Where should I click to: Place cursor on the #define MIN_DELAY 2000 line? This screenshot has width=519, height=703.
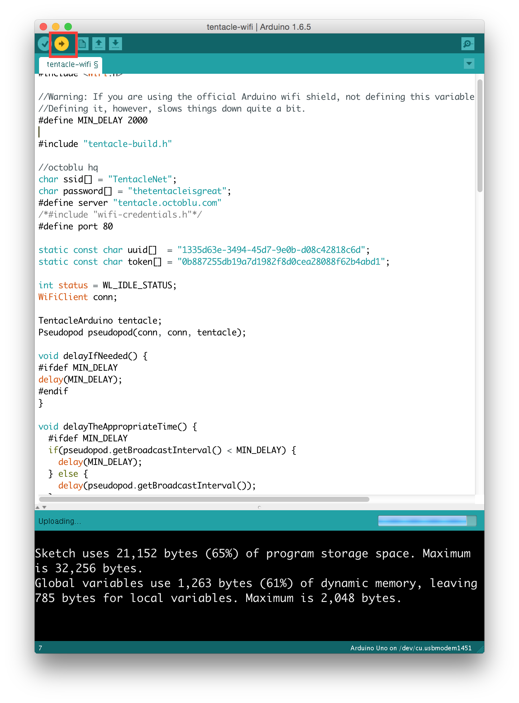point(93,120)
